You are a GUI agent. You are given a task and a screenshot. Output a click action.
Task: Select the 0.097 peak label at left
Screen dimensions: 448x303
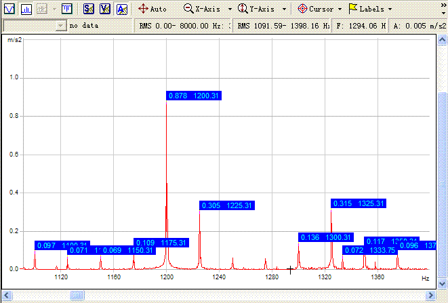pos(62,245)
